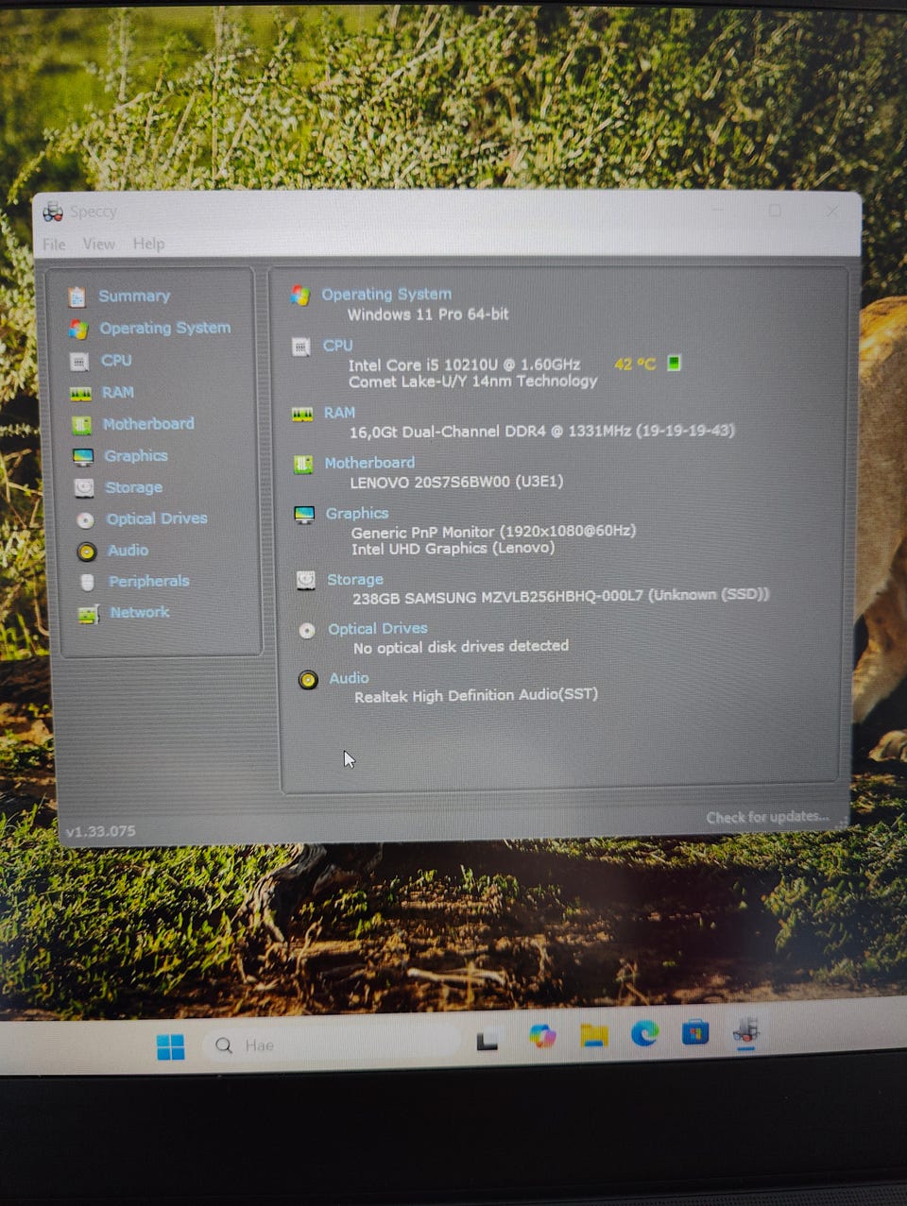907x1206 pixels.
Task: Open Task View on the taskbar
Action: point(487,1041)
